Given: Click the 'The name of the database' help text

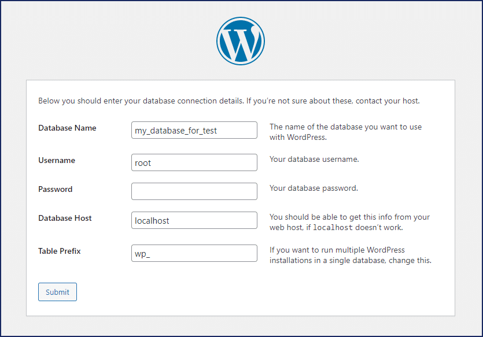Looking at the screenshot, I should [x=345, y=132].
